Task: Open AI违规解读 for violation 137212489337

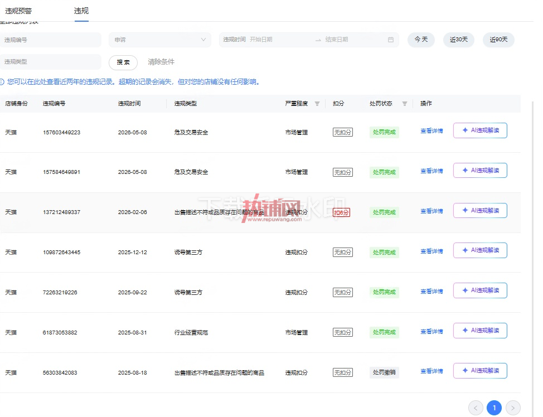Action: point(481,211)
